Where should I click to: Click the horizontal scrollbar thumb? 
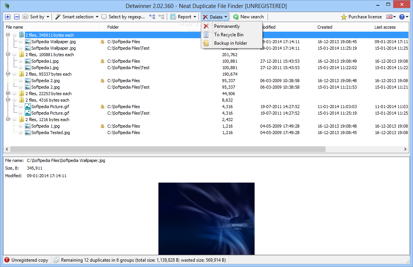(168, 149)
